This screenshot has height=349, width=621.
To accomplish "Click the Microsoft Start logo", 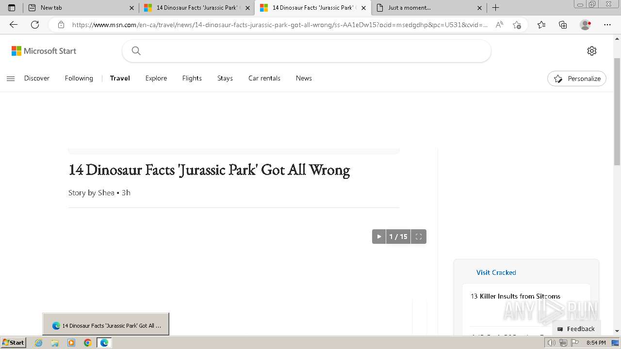I will click(44, 51).
